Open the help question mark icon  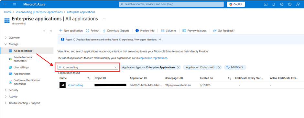[x=290, y=4]
